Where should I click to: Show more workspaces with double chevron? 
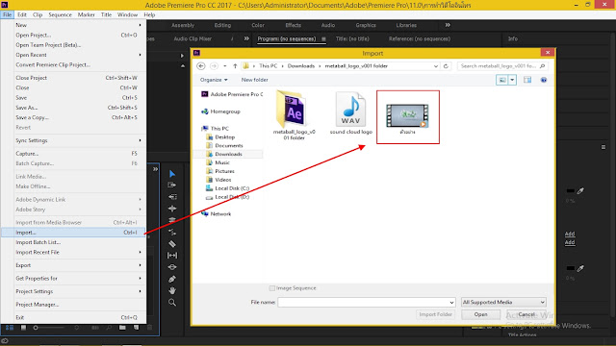pyautogui.click(x=448, y=25)
